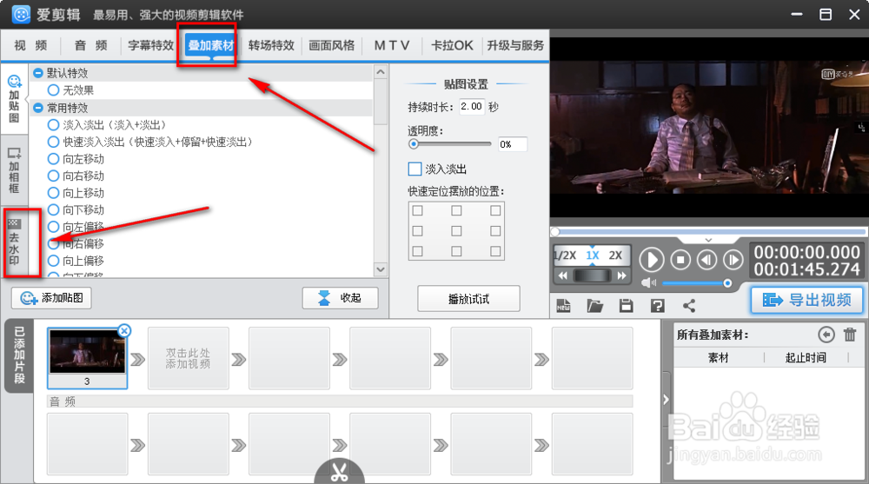Set playback speed to 1/2X
Screen dimensions: 869x484
pyautogui.click(x=566, y=255)
